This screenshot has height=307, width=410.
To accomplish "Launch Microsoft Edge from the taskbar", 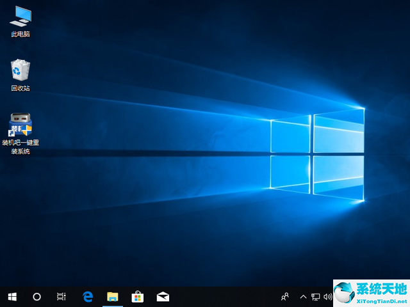I will [x=88, y=297].
